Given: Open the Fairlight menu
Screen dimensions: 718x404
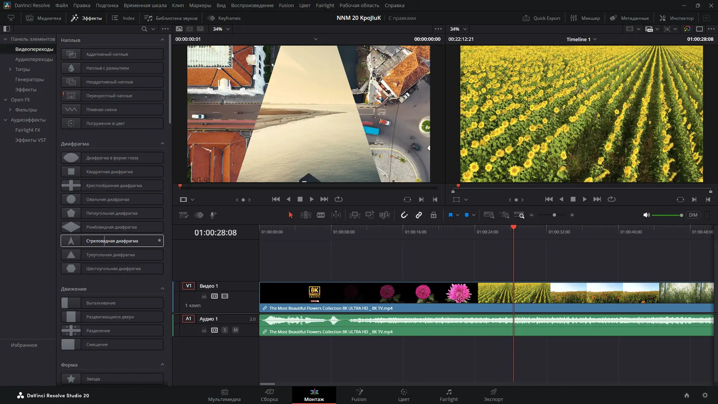Looking at the screenshot, I should click(x=325, y=5).
